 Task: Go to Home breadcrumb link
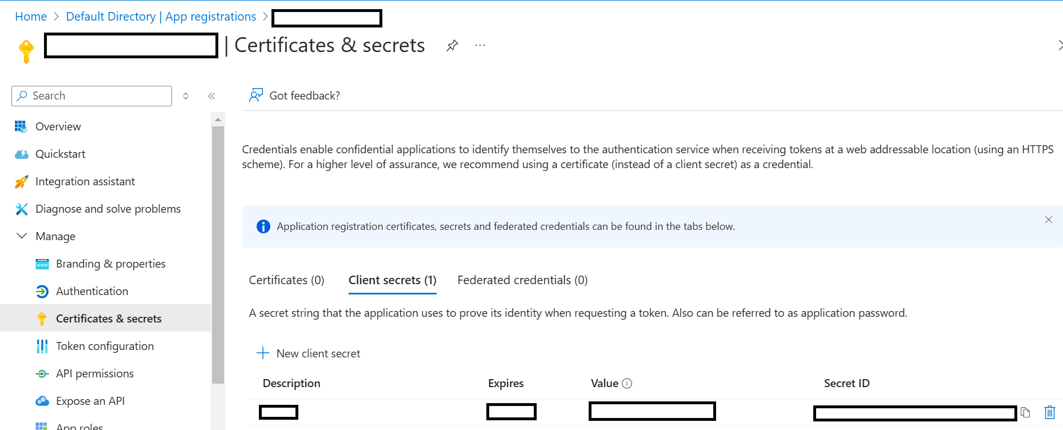(x=31, y=17)
